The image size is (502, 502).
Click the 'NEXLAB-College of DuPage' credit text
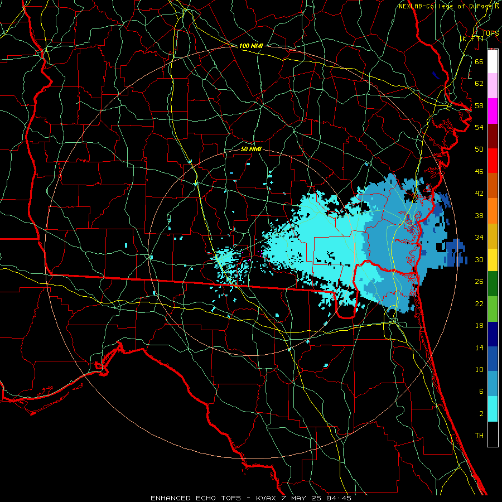[x=446, y=6]
